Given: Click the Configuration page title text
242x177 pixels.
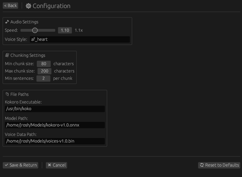Looking at the screenshot, I should coord(51,6).
